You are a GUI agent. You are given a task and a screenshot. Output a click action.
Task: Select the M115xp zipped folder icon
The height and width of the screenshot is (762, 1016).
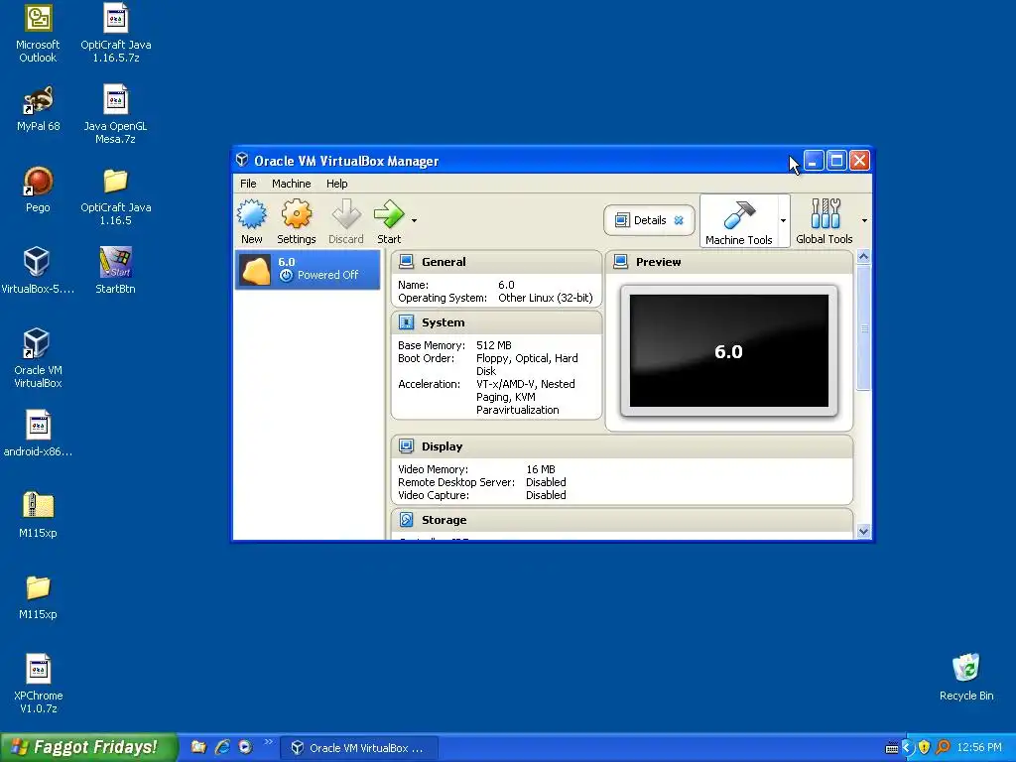coord(38,516)
